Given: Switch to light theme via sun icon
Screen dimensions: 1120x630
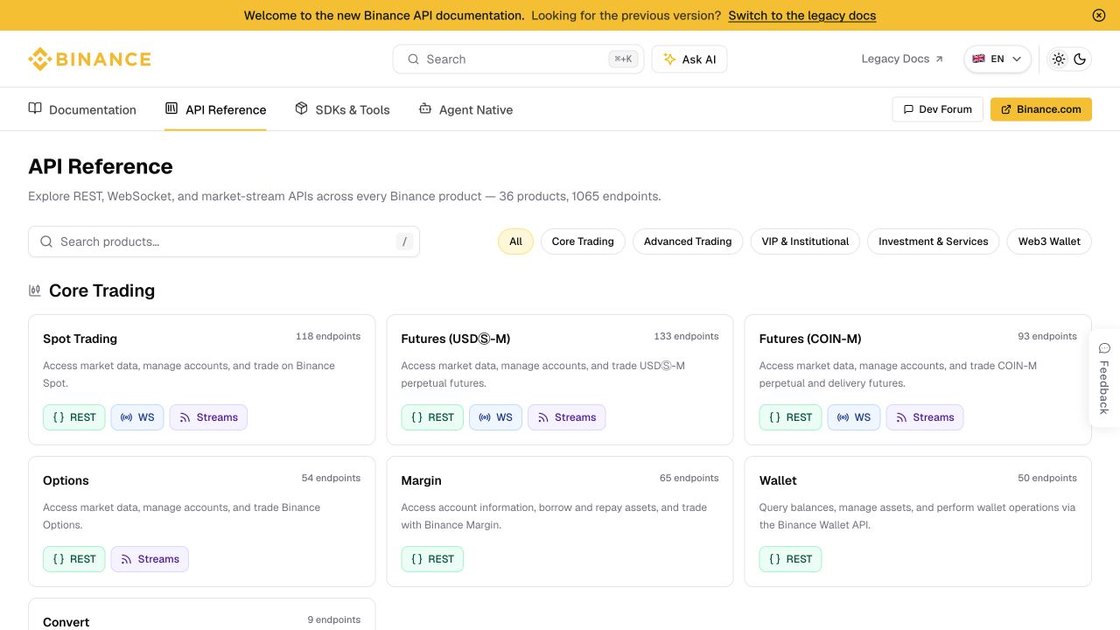Looking at the screenshot, I should 1059,59.
